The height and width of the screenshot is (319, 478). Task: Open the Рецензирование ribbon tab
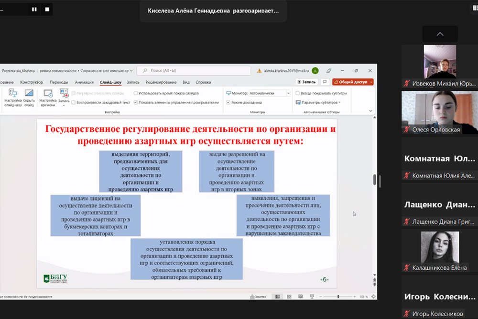click(x=161, y=82)
